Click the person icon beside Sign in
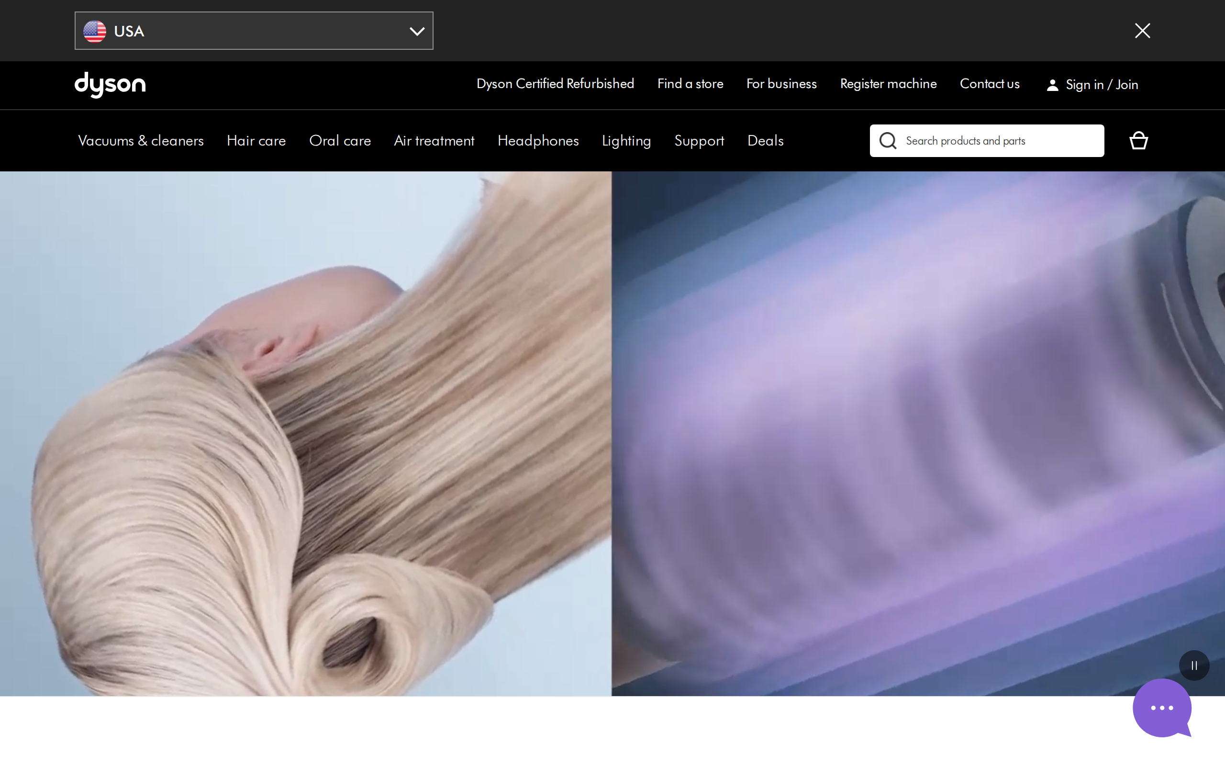 1052,85
